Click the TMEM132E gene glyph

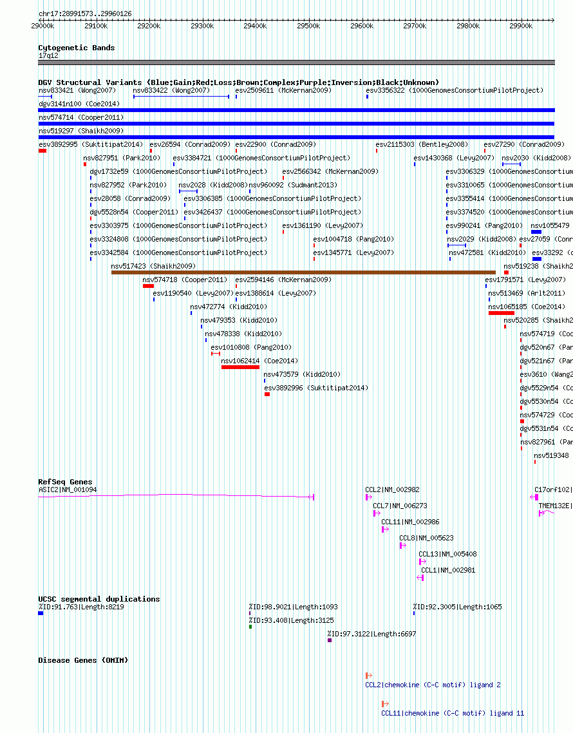(547, 513)
